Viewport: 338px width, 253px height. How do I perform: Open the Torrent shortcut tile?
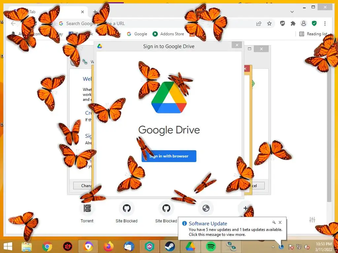tap(87, 212)
